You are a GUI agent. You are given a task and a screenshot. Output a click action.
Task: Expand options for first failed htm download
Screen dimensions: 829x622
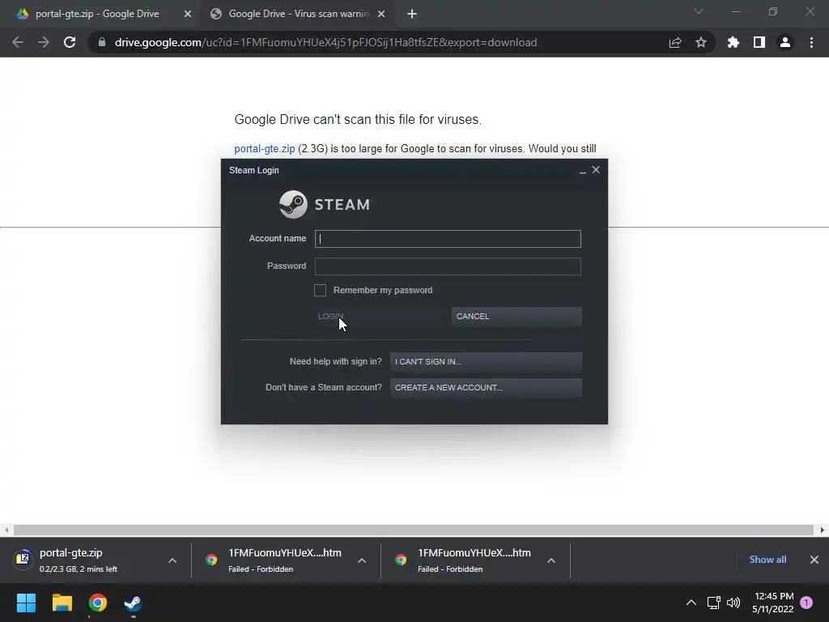362,560
